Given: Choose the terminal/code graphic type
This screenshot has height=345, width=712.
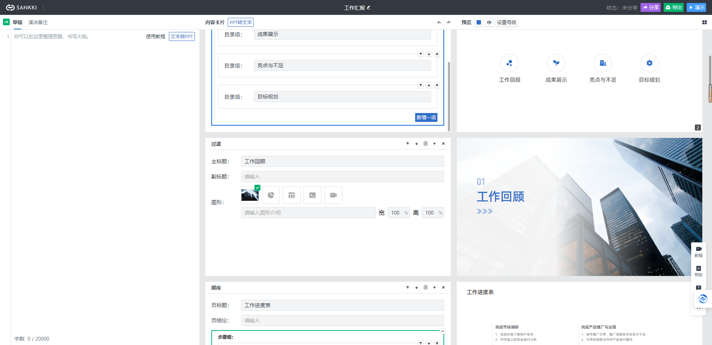Looking at the screenshot, I should (x=312, y=195).
